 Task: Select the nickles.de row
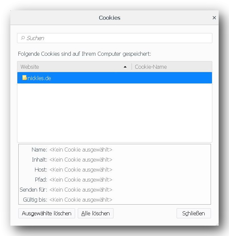(x=114, y=78)
